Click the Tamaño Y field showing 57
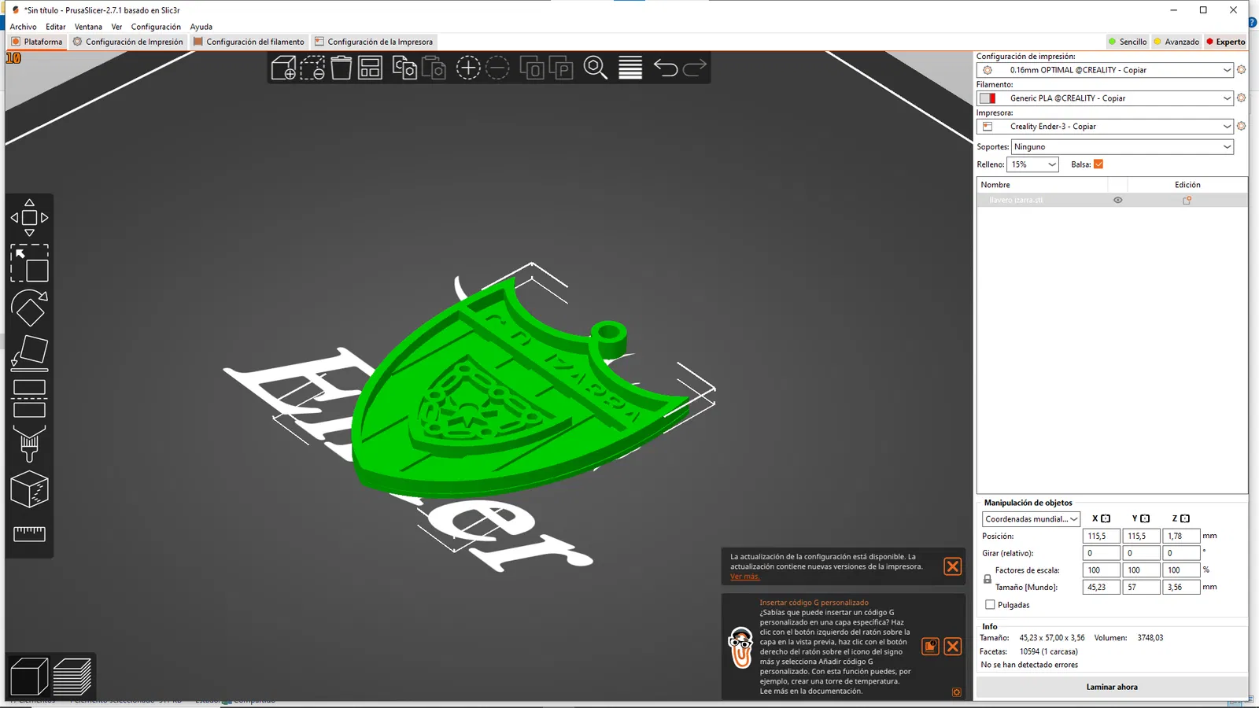 click(1141, 587)
